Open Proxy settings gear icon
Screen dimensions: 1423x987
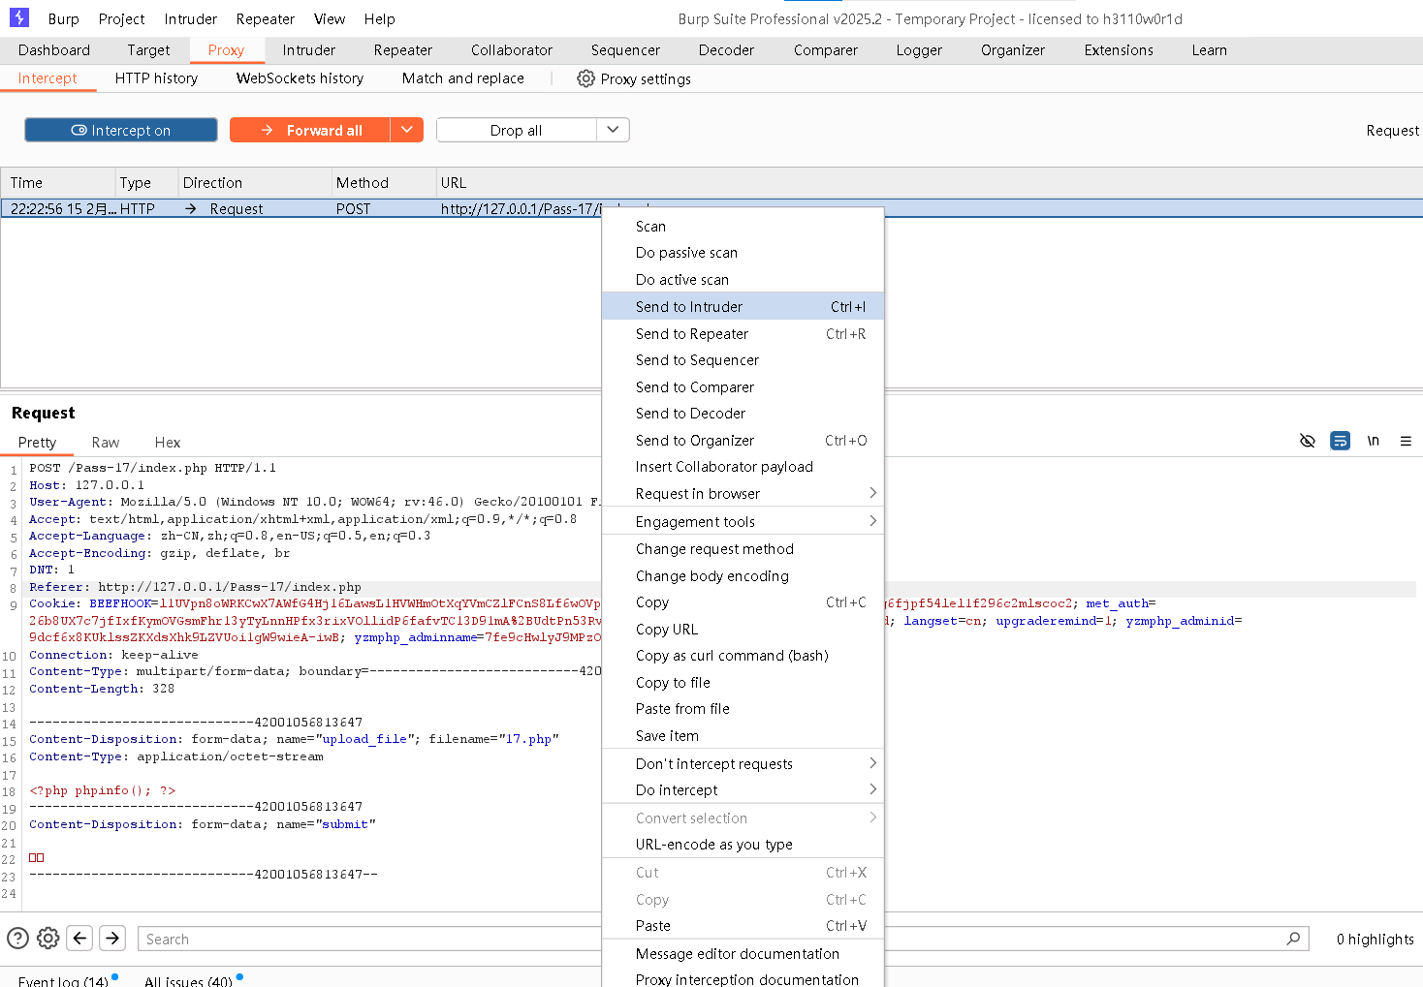coord(585,78)
